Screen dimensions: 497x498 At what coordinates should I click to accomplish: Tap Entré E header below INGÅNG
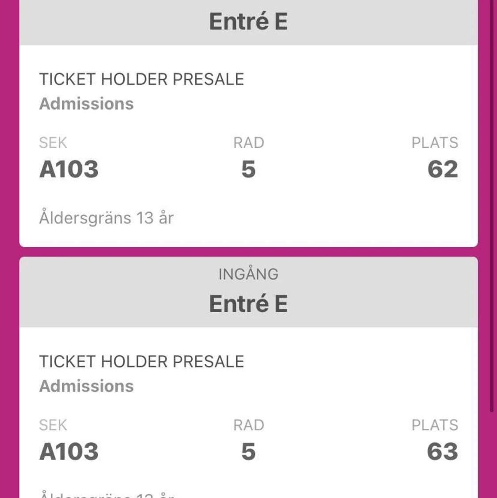pyautogui.click(x=248, y=304)
